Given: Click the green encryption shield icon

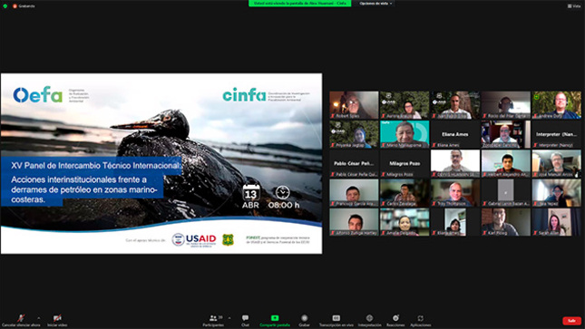Looking at the screenshot, I should point(5,6).
